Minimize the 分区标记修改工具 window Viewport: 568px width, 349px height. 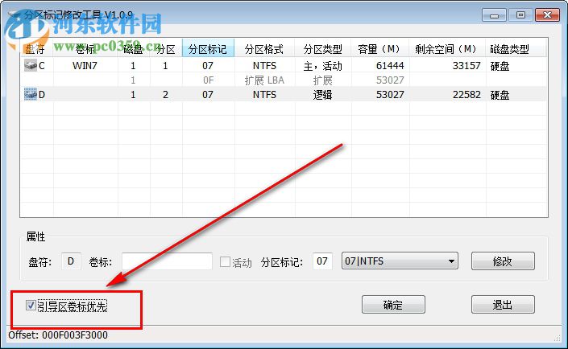pyautogui.click(x=494, y=15)
